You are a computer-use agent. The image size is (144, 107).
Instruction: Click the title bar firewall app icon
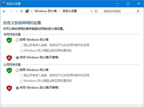3,3
